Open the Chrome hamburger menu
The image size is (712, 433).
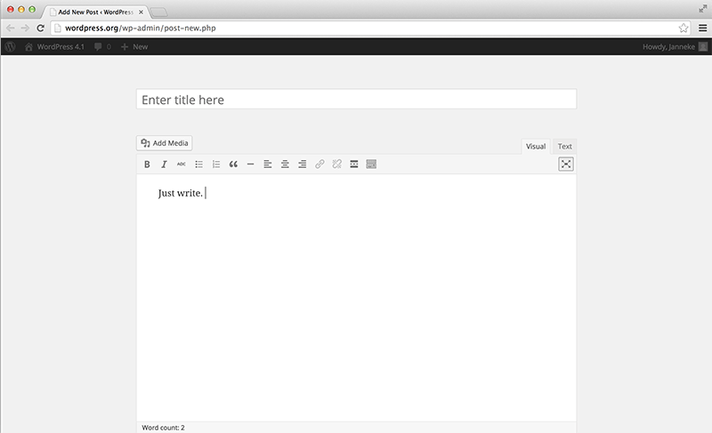tap(702, 28)
